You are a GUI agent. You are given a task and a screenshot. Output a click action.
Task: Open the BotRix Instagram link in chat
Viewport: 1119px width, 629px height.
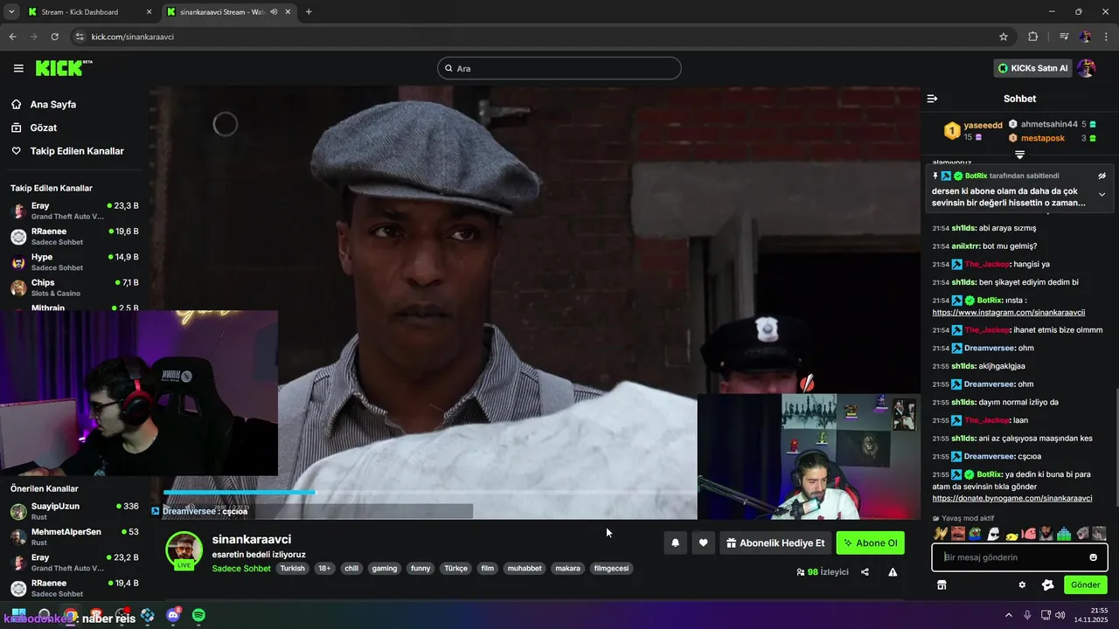coord(1009,312)
